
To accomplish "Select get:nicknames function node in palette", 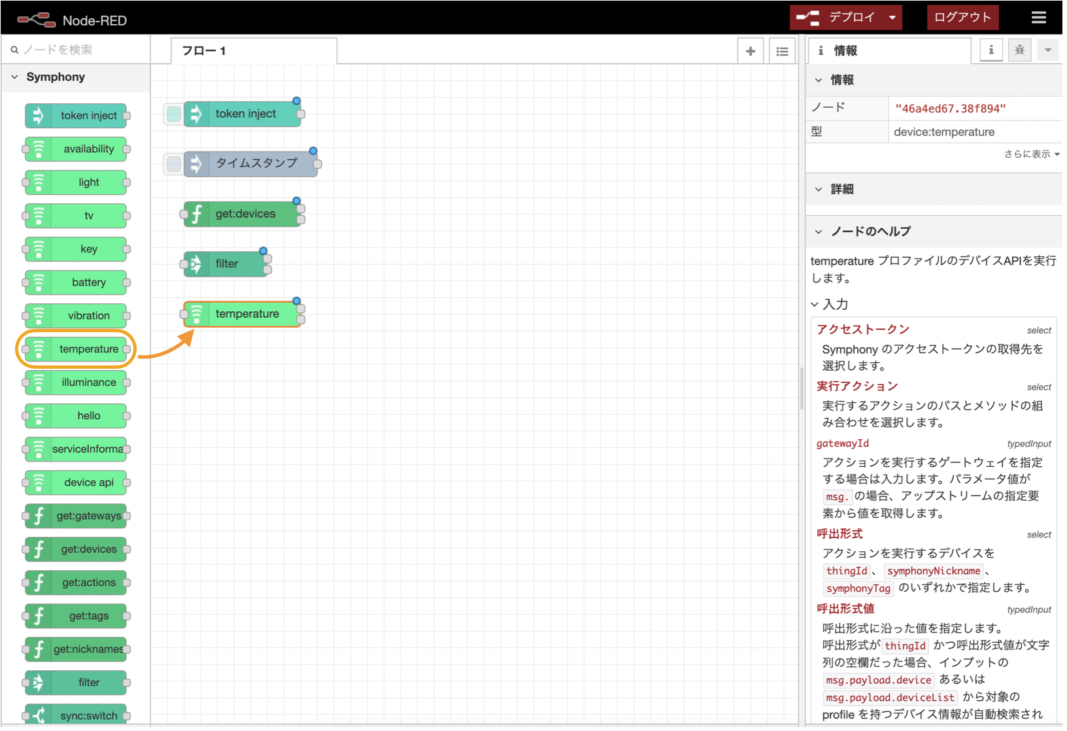I will (76, 650).
